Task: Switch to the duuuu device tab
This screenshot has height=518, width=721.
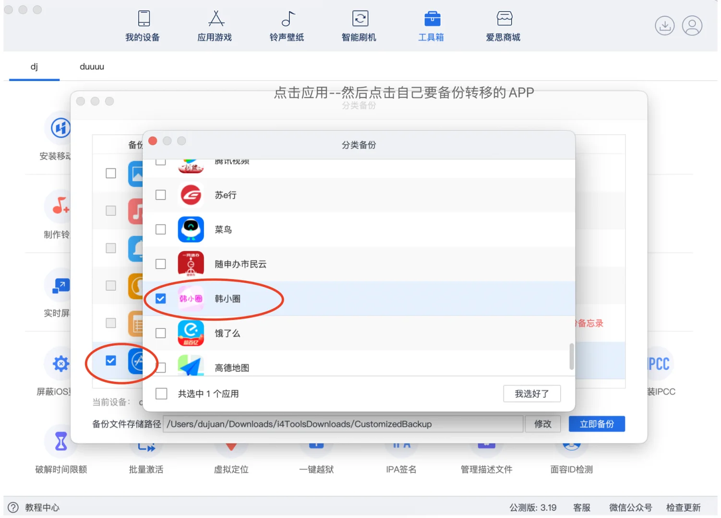Action: [x=91, y=67]
